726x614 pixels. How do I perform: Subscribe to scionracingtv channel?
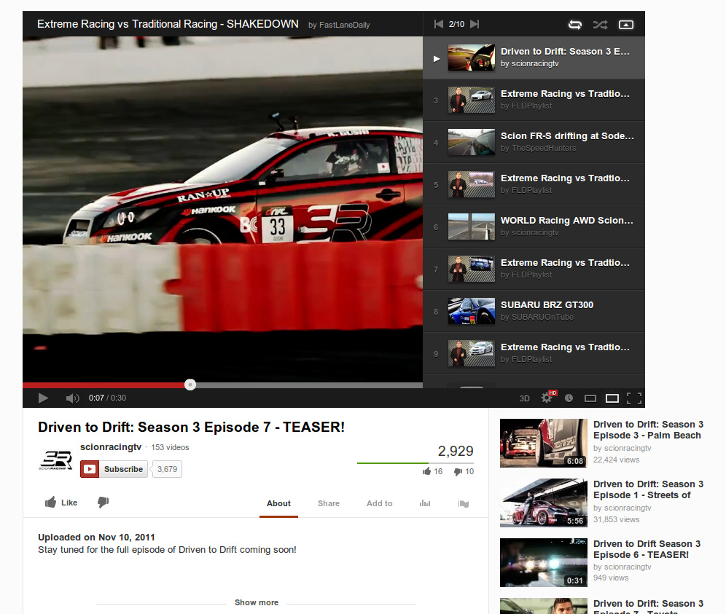click(114, 469)
